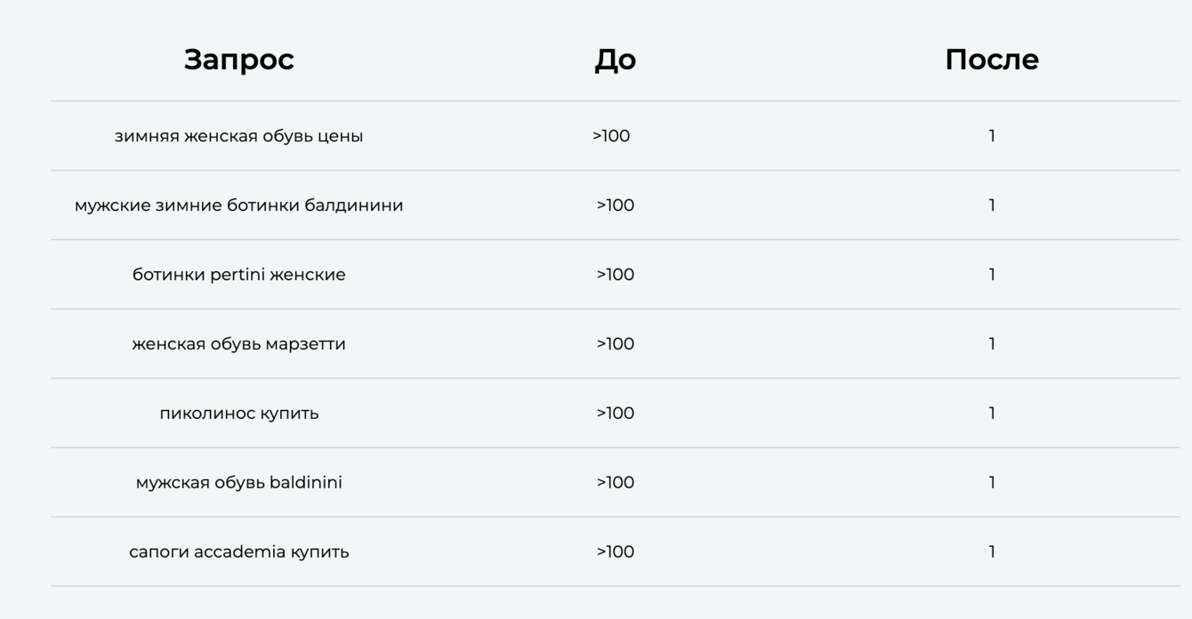Select the query зимняя женская обувь цены
This screenshot has height=619, width=1192.
[238, 136]
